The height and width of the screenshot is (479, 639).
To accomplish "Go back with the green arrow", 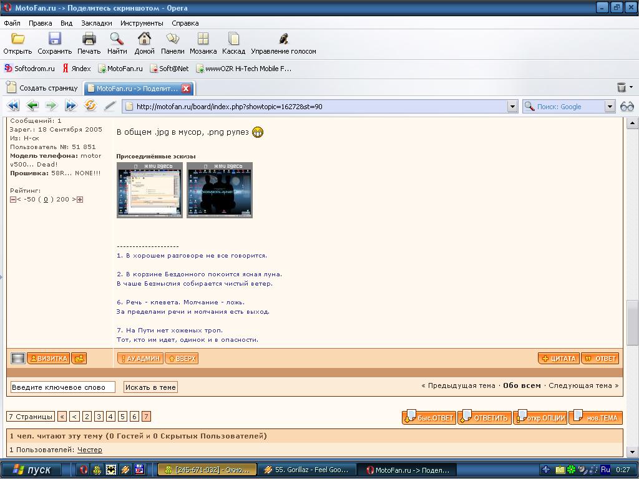I will [x=32, y=106].
